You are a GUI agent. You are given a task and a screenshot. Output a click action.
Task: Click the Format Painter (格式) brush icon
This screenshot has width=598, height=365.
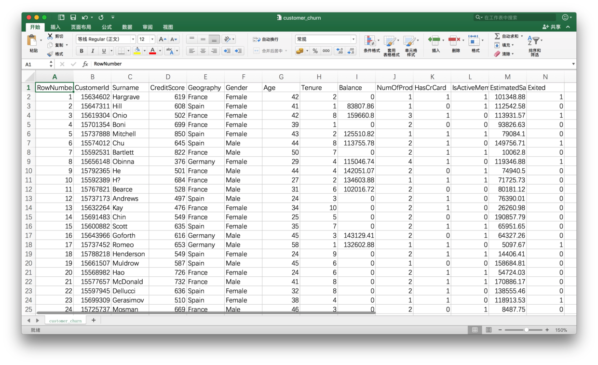50,54
